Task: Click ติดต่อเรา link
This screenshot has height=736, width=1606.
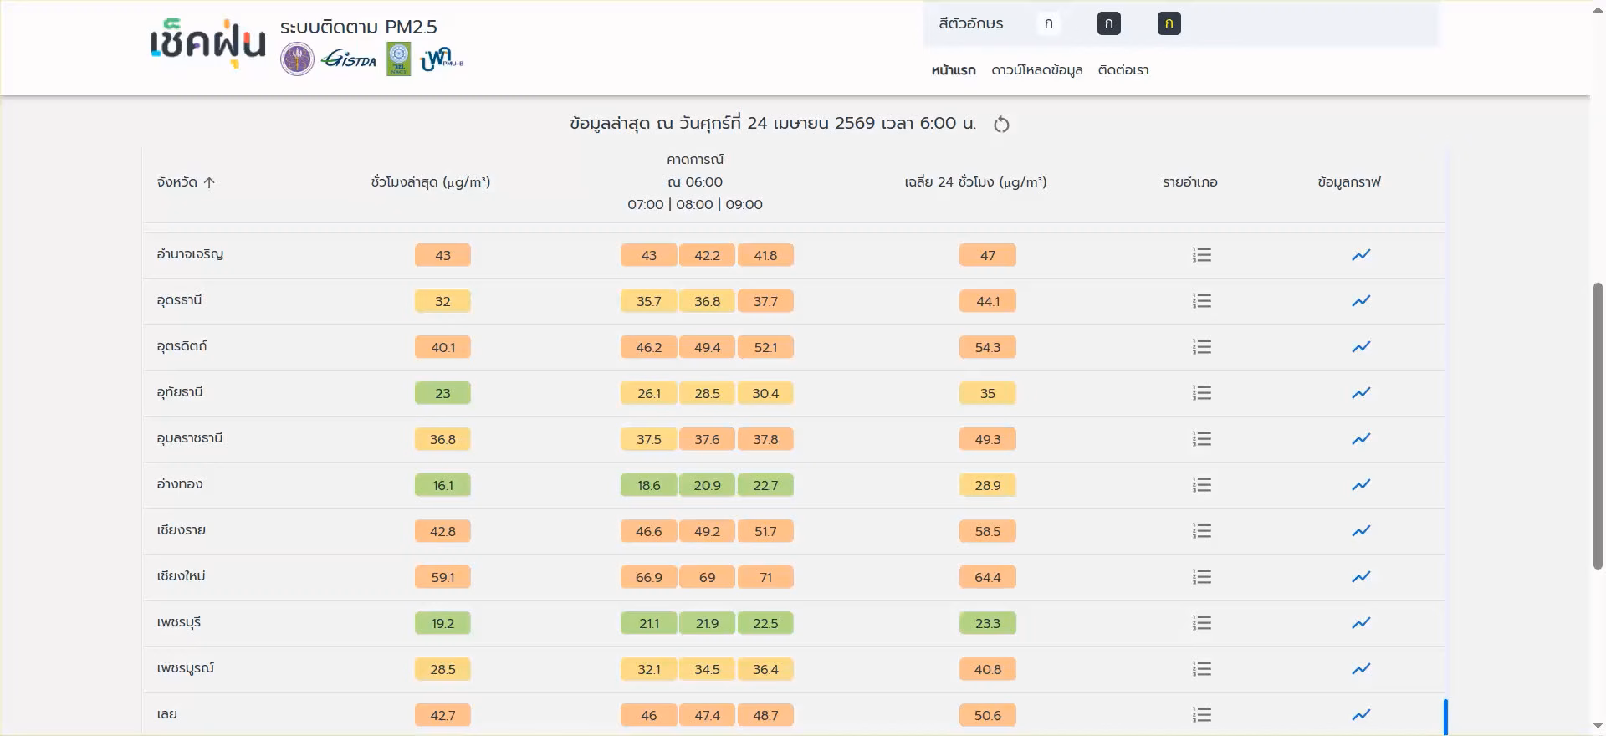Action: coord(1123,70)
